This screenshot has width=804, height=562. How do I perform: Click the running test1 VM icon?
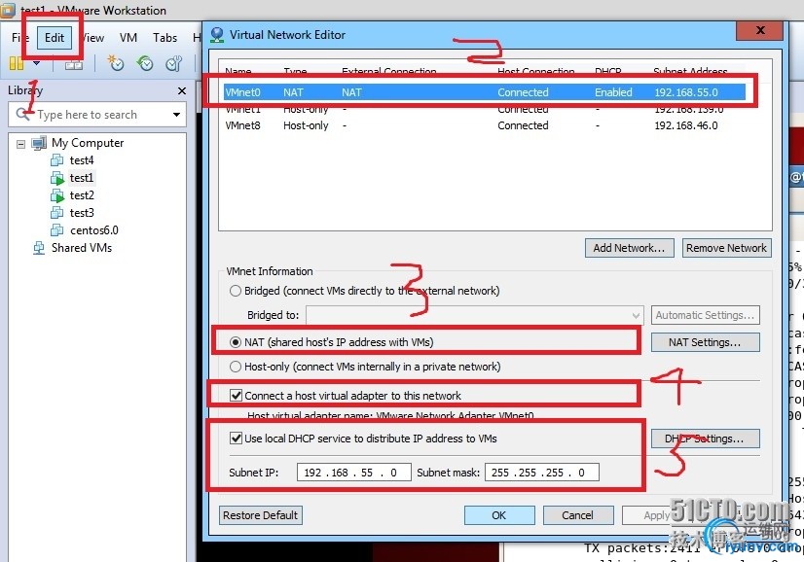[x=56, y=178]
